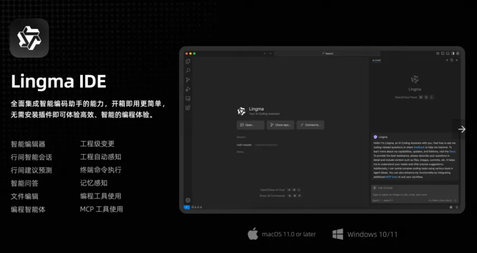This screenshot has width=477, height=253.
Task: Click the Apple logo icon
Action: coord(253,233)
